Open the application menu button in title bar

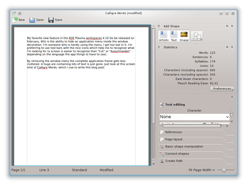pos(20,13)
